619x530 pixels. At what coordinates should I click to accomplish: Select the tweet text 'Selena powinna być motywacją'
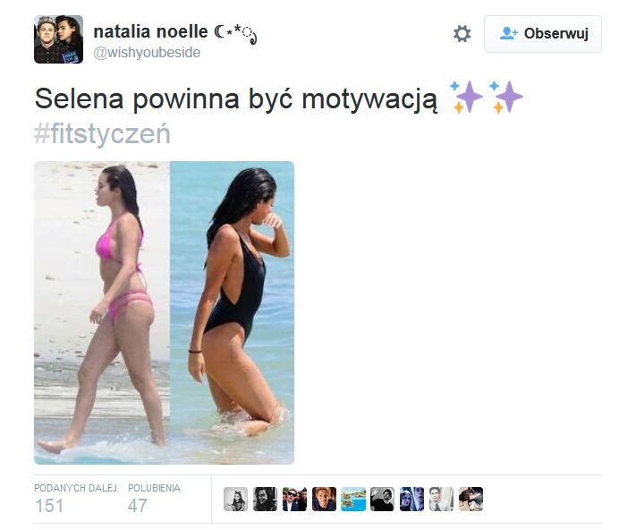pyautogui.click(x=236, y=98)
